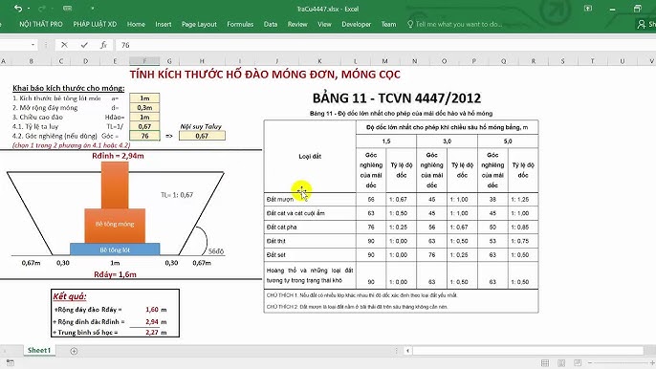Expand the Name Box dropdown arrow

(33, 45)
